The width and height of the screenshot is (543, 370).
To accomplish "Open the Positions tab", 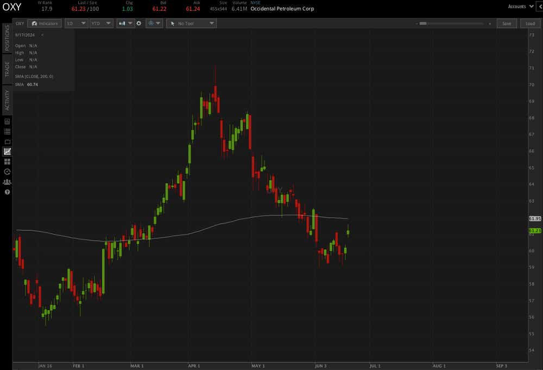I will tap(7, 38).
